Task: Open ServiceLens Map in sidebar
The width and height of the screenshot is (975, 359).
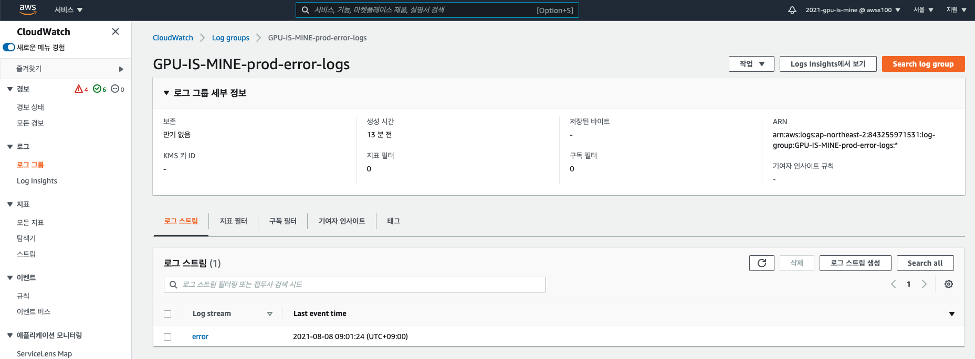Action: pos(44,354)
